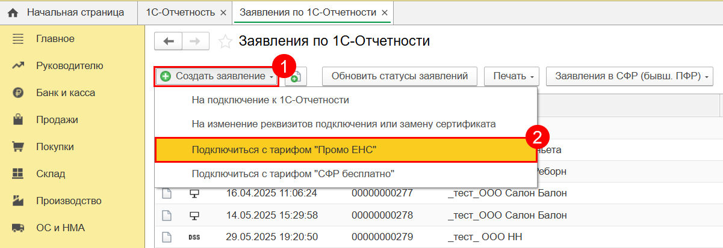Click the monitor icon in row 00000000278
Image resolution: width=723 pixels, height=248 pixels.
coord(194,215)
